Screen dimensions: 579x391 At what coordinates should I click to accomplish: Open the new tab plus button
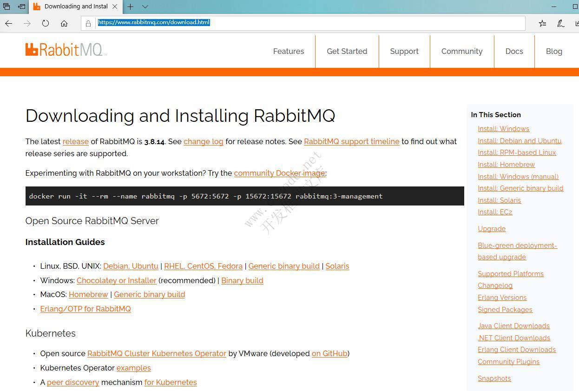tap(131, 7)
